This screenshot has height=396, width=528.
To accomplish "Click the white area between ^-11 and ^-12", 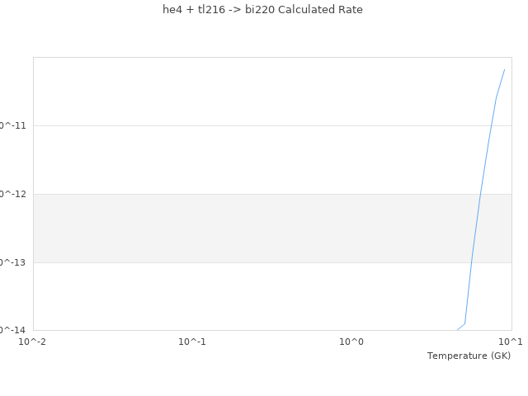I will 247,160.
